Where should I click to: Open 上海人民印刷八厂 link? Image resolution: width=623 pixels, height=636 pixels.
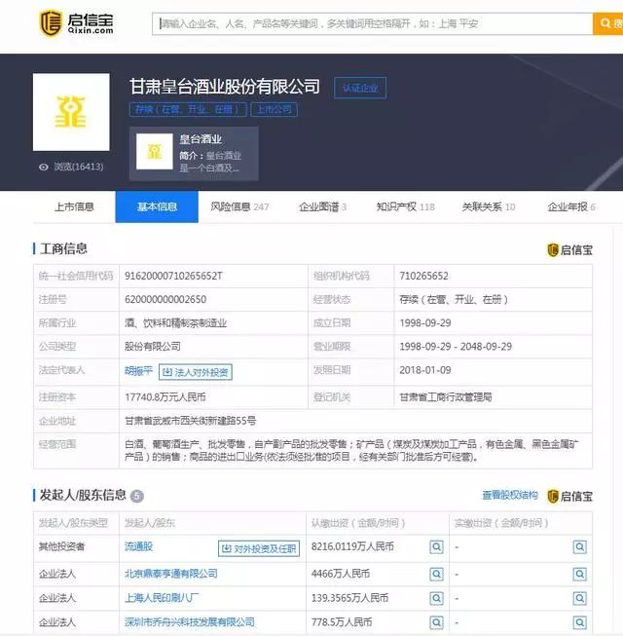162,597
